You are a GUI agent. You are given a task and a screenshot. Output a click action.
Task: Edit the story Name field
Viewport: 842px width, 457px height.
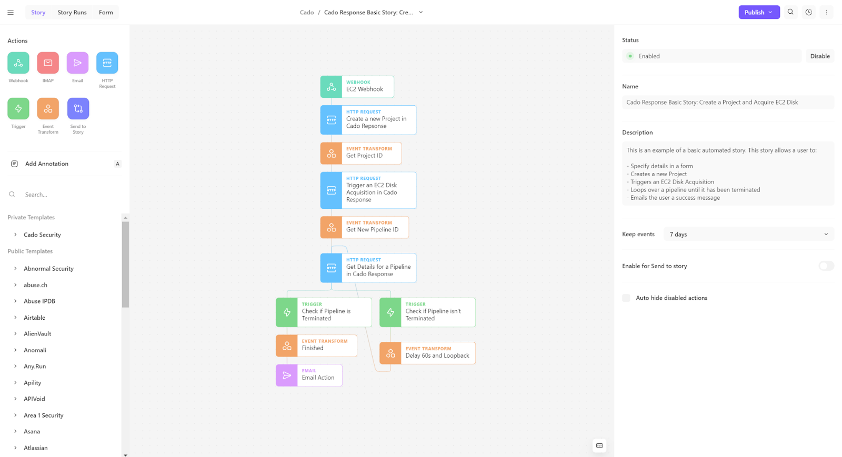point(728,103)
